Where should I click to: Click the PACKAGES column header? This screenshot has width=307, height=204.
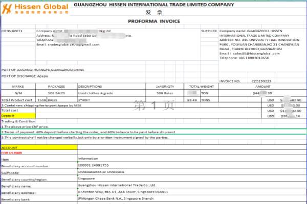click(56, 87)
